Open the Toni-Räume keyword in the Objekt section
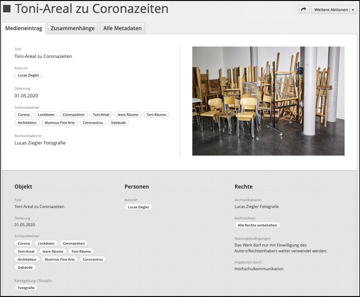This screenshot has height=297, width=360. [81, 251]
